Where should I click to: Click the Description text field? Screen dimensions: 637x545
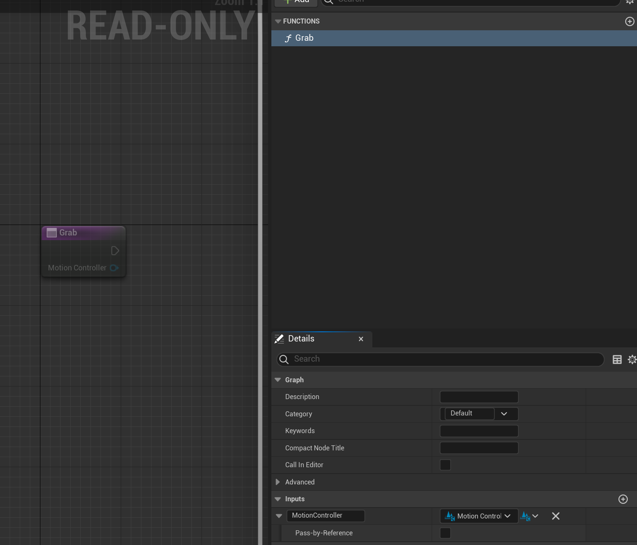[479, 397]
